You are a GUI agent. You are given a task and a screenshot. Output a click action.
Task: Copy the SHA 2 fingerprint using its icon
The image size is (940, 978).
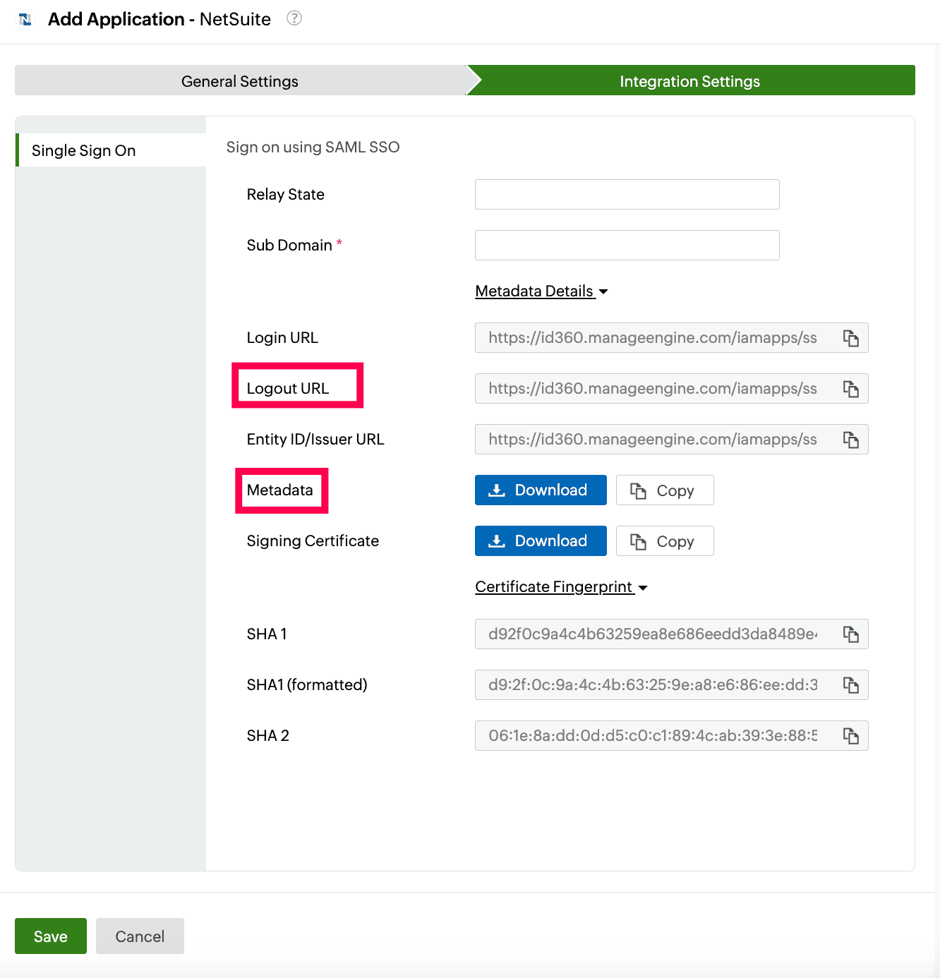coord(850,736)
